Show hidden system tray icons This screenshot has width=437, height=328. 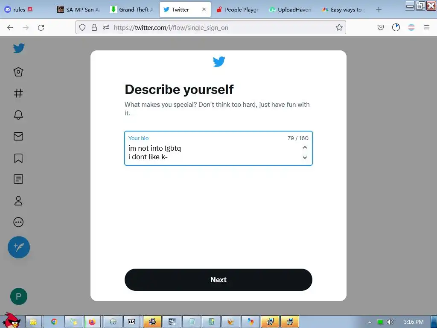pos(370,322)
